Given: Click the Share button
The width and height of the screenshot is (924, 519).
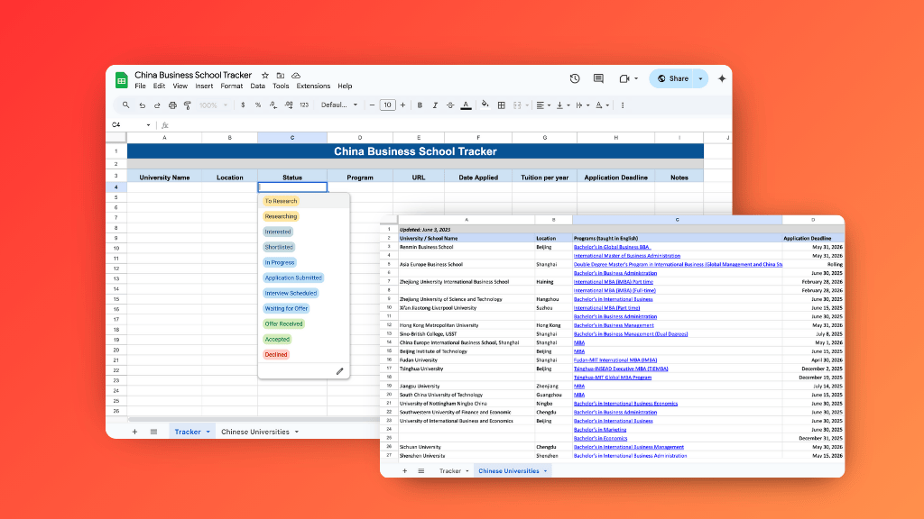Looking at the screenshot, I should pos(673,78).
